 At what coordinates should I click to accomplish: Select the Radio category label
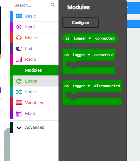point(30,60)
